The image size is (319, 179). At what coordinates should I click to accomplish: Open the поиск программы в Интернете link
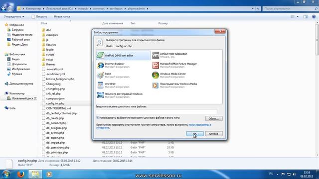tap(200, 125)
